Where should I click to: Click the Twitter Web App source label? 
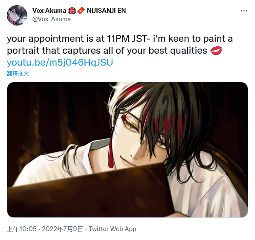(113, 229)
